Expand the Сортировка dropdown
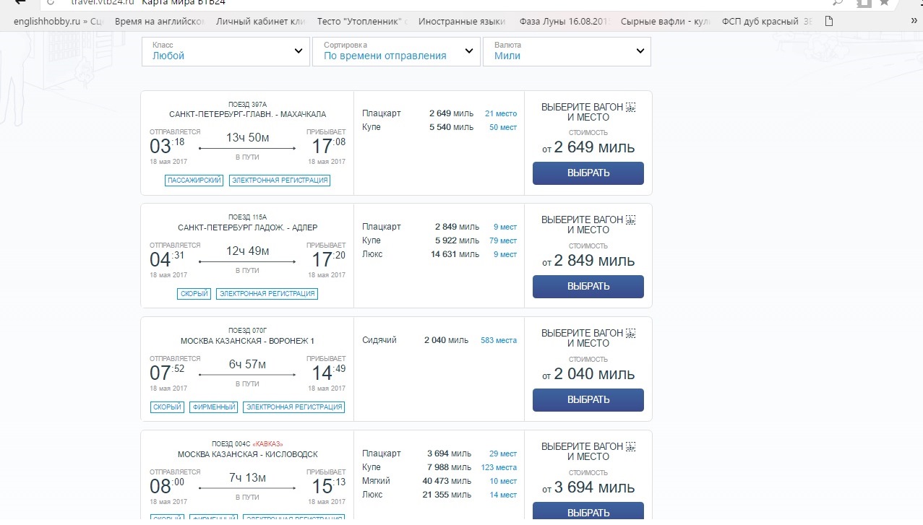 point(395,51)
